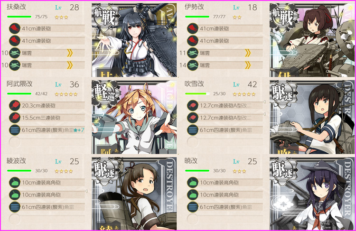Select Abukuma Kai's 20.3cm連装砲 gun icon
This screenshot has height=231, width=356.
(x=15, y=105)
